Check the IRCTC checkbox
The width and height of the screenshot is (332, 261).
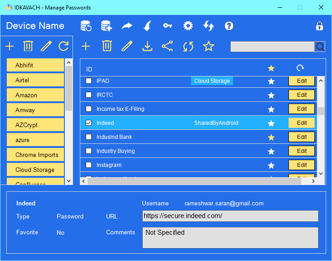click(x=89, y=95)
